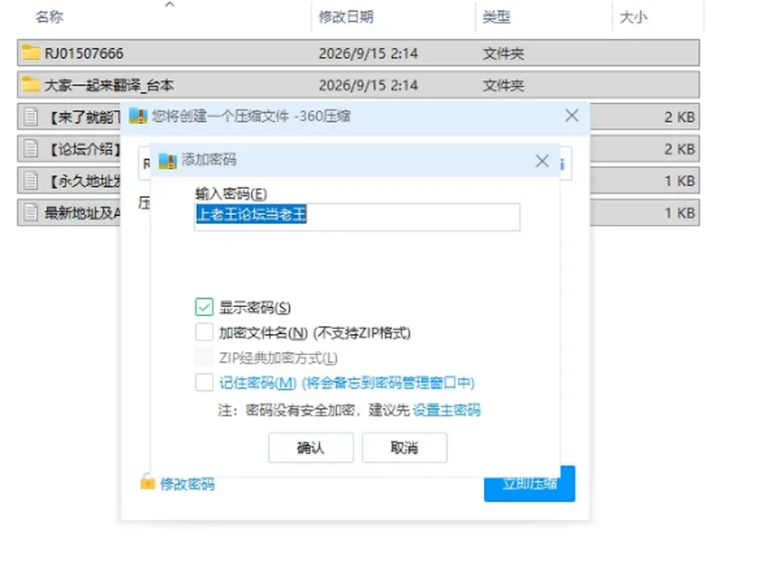Tick the 记住密码 checkbox

tap(204, 383)
